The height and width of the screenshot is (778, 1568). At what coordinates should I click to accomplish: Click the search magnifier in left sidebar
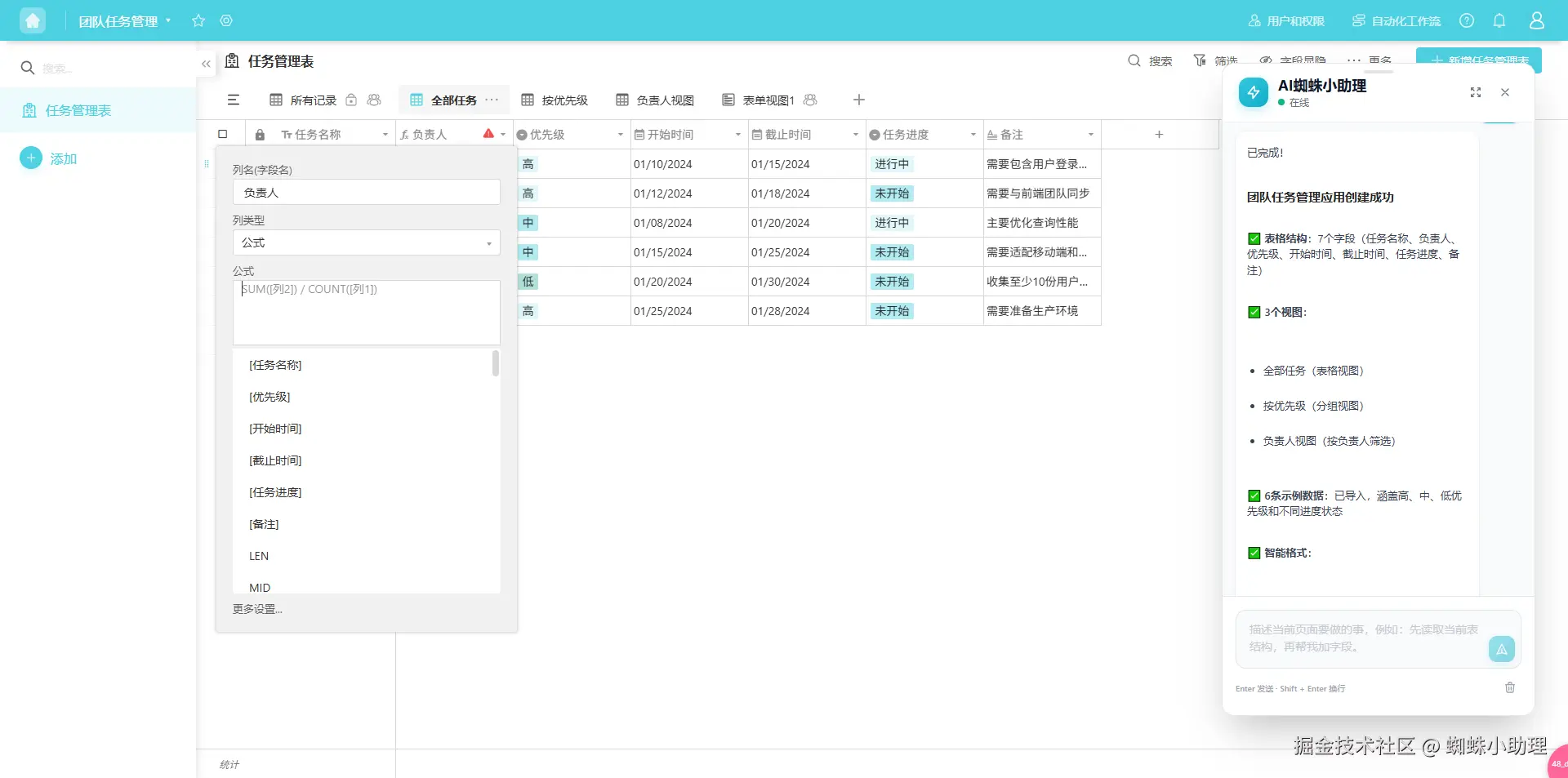pyautogui.click(x=28, y=68)
